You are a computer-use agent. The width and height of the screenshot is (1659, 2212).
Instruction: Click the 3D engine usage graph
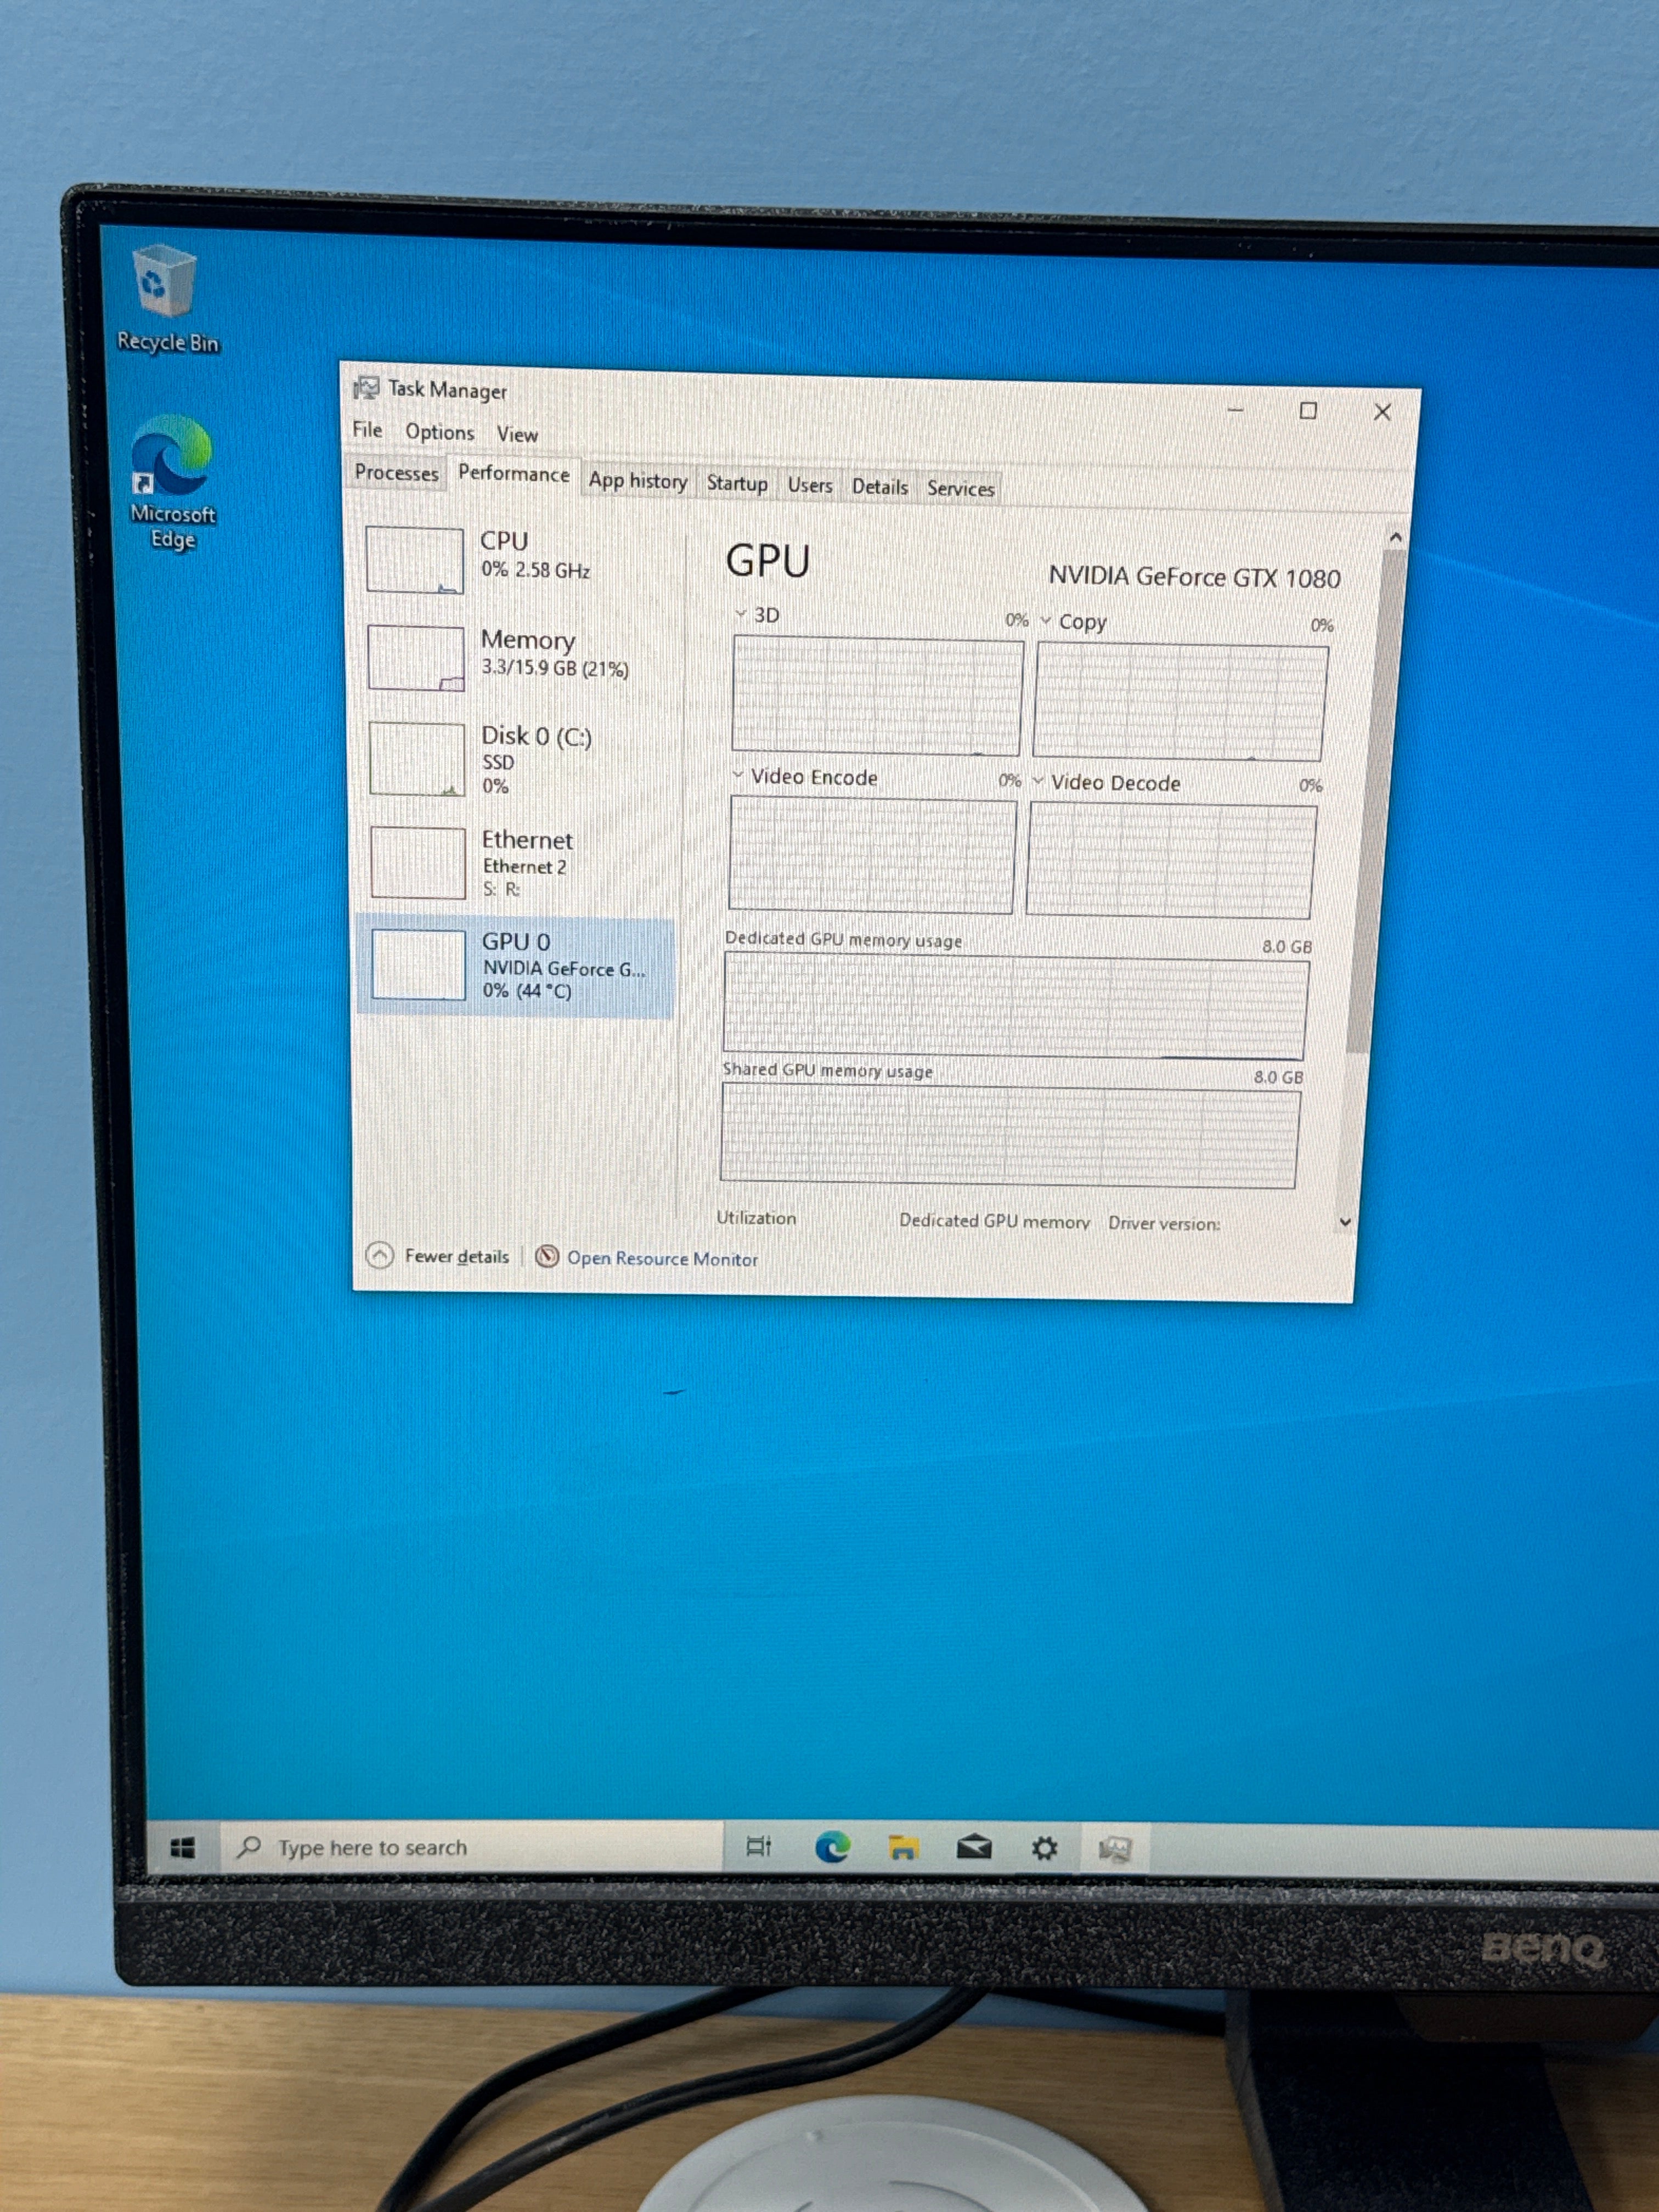(877, 695)
